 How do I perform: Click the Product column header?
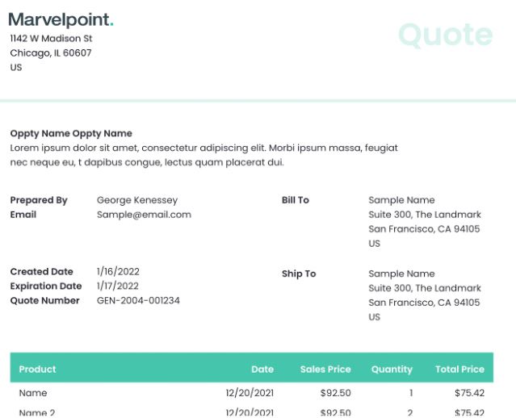[37, 370]
